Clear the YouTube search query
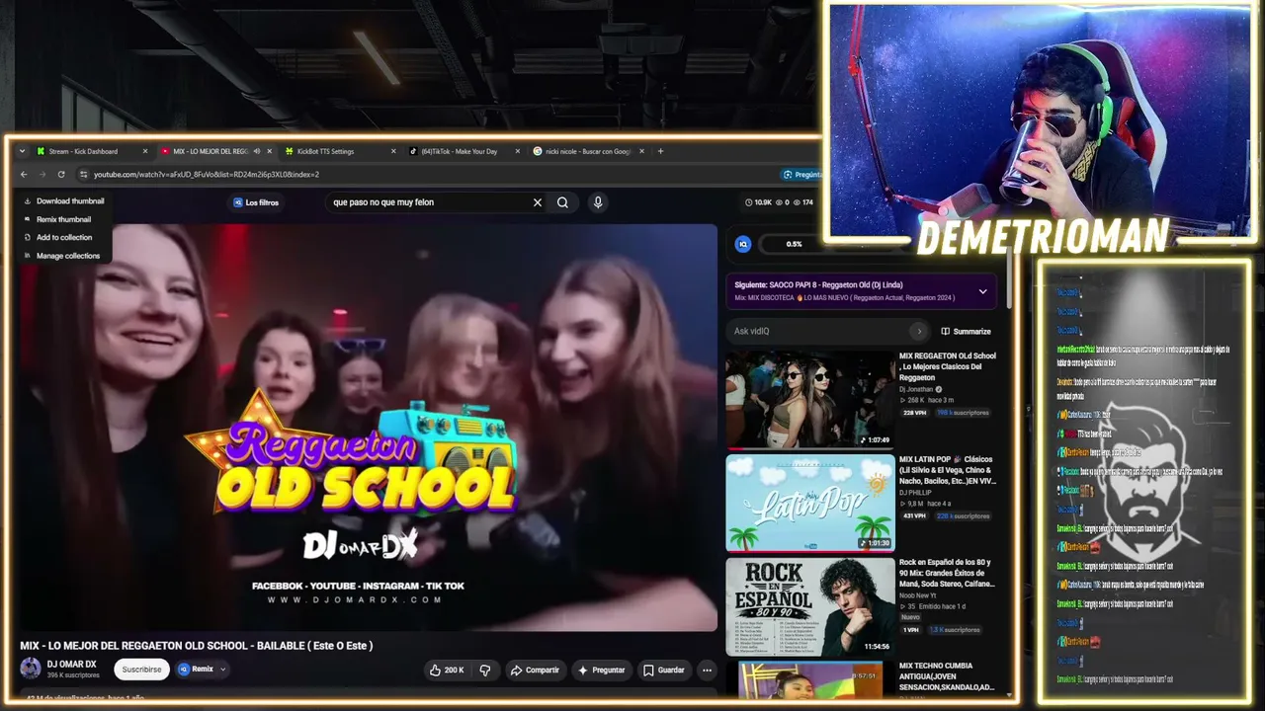The height and width of the screenshot is (711, 1265). 538,202
